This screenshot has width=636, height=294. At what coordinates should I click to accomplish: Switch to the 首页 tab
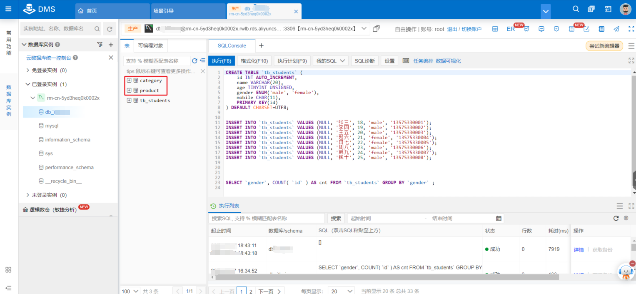coord(112,11)
